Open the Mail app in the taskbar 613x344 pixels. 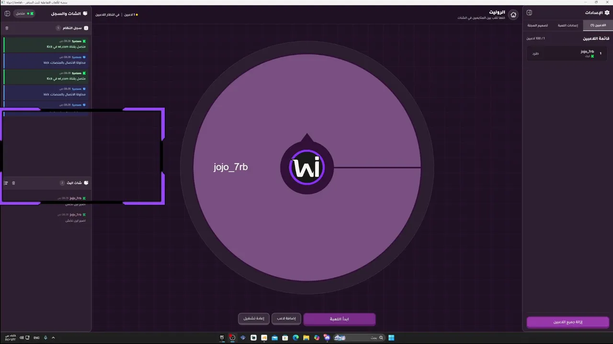tap(274, 338)
